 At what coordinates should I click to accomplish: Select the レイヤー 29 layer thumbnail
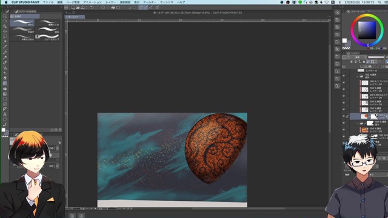point(365,90)
